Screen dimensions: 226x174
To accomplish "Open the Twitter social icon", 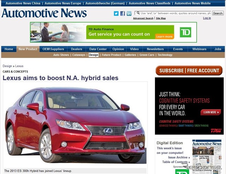I will pos(116,13).
